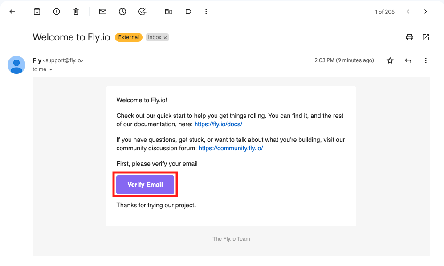Image resolution: width=444 pixels, height=266 pixels.
Task: Archive this email
Action: (x=37, y=12)
